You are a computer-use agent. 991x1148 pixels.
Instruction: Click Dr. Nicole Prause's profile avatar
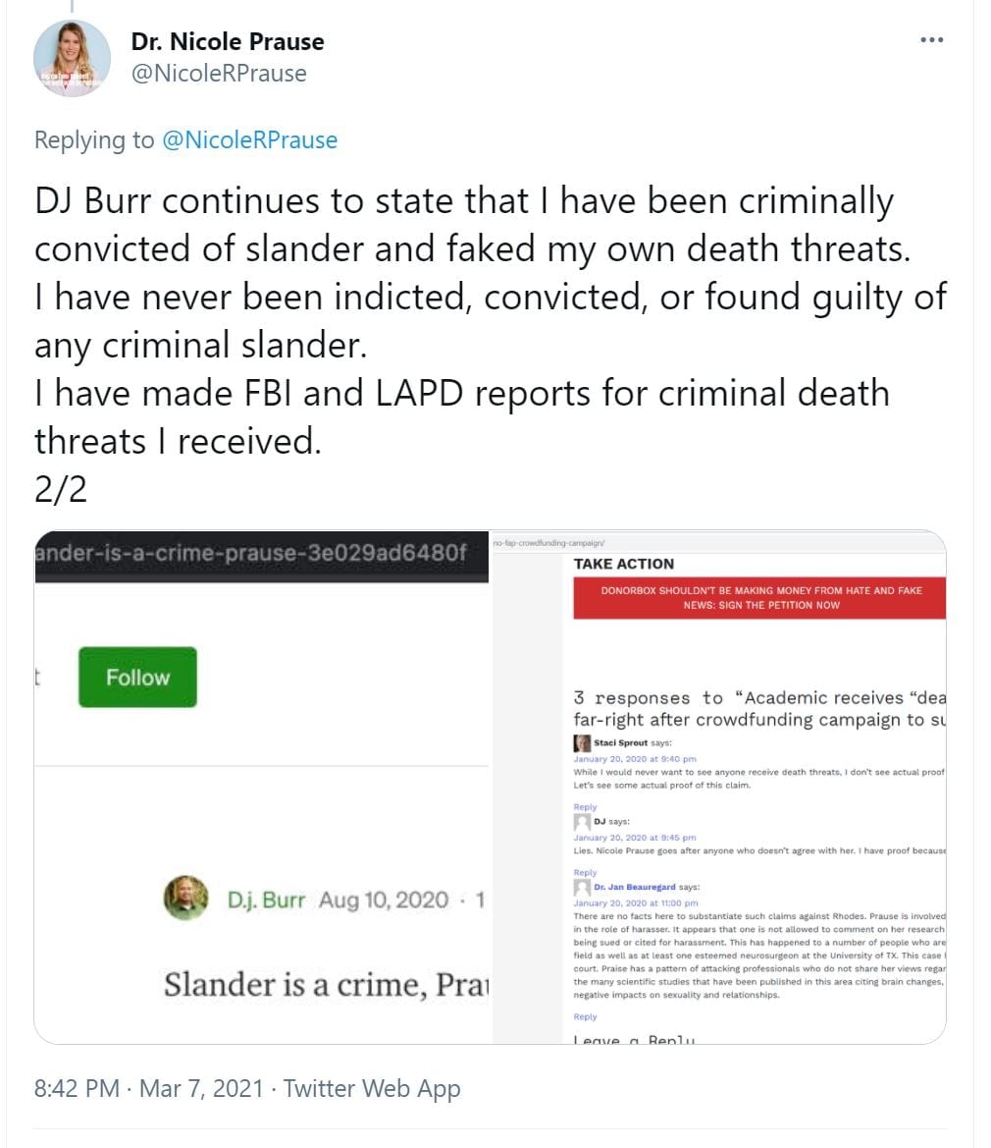pos(72,59)
